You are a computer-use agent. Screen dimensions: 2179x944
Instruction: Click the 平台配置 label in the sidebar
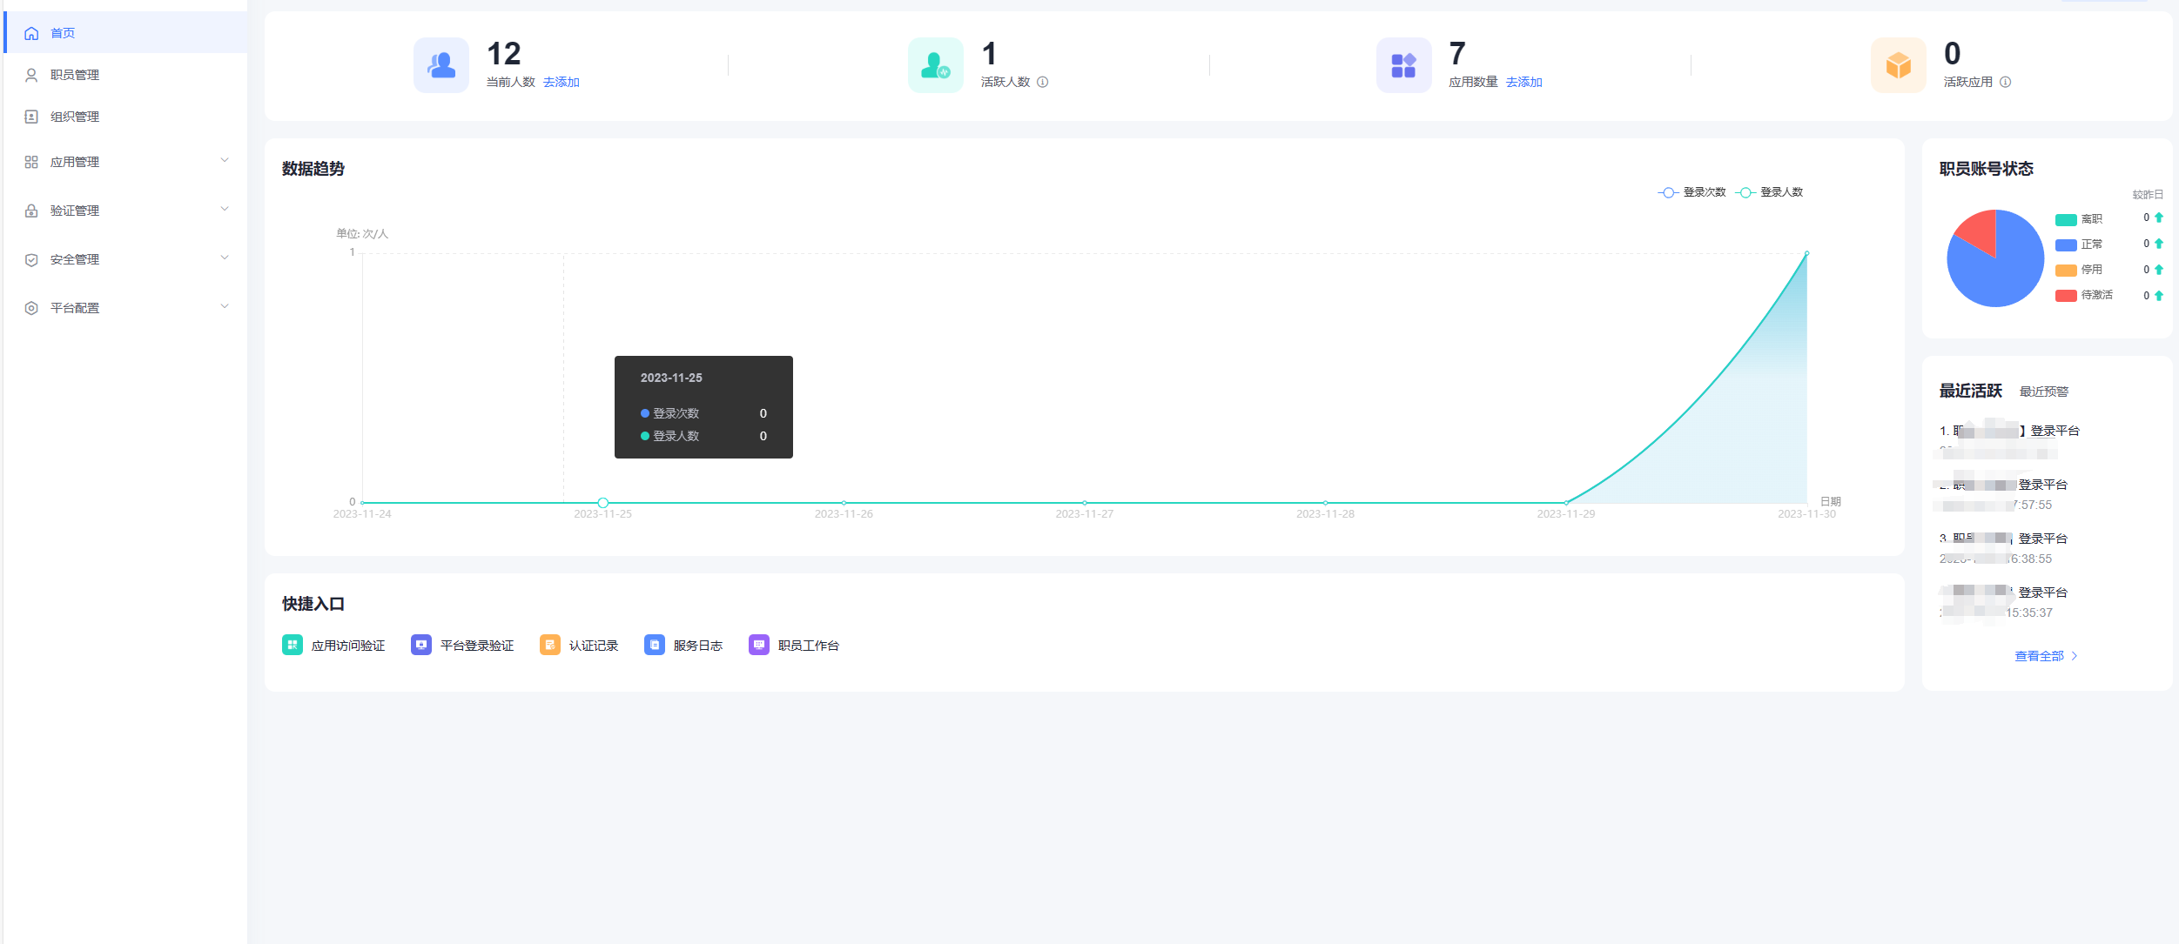[x=75, y=308]
